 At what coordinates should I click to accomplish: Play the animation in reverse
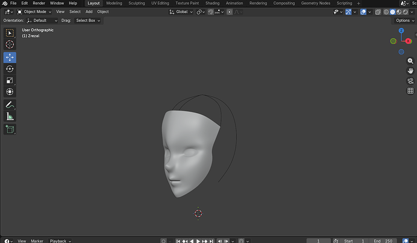click(192, 241)
